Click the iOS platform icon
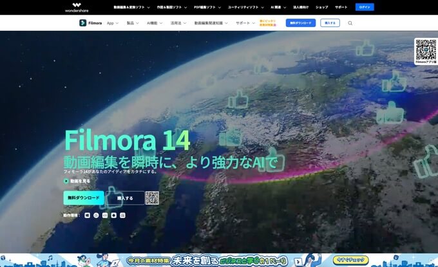This screenshot has height=267, width=438. point(105,215)
